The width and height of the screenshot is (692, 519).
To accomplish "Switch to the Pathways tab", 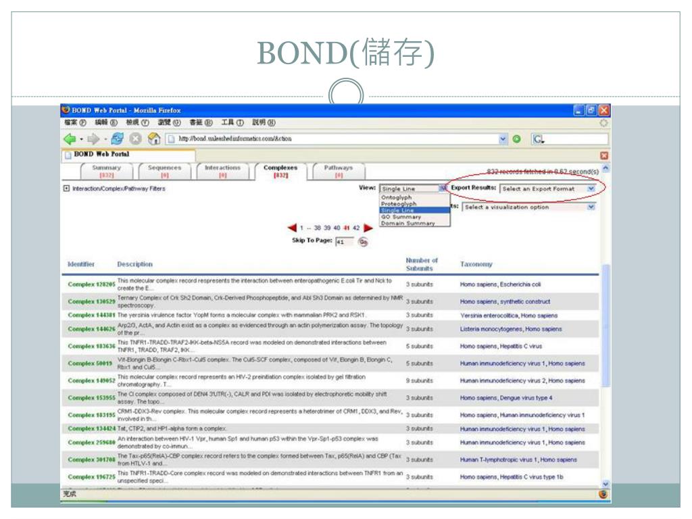I will click(x=339, y=171).
